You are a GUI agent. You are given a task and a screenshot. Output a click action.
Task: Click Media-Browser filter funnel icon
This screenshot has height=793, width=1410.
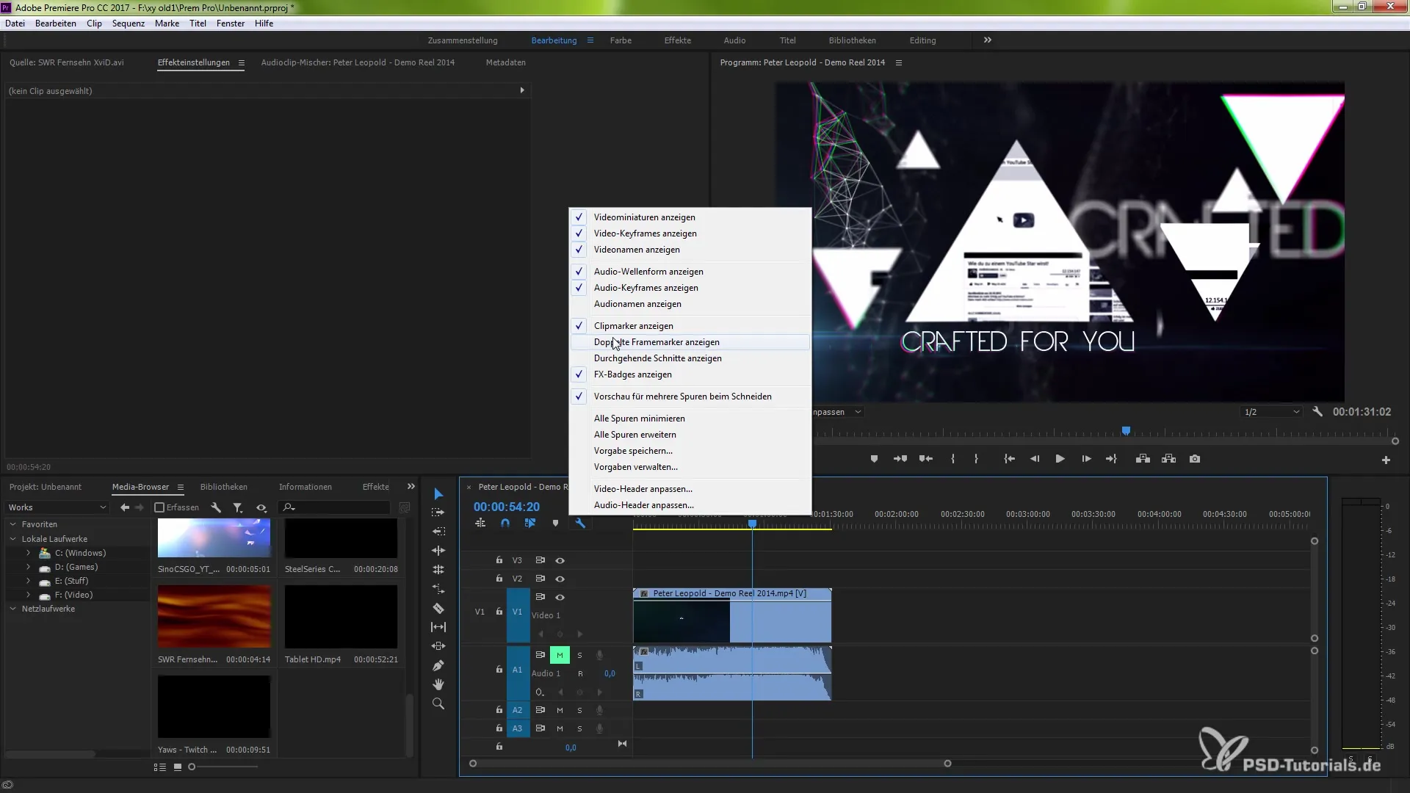(x=238, y=507)
